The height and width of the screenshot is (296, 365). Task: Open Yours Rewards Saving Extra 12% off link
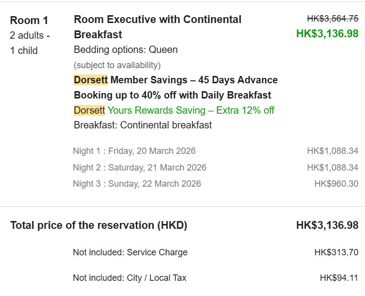[191, 110]
